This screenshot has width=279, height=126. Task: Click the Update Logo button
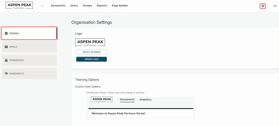pos(92,59)
